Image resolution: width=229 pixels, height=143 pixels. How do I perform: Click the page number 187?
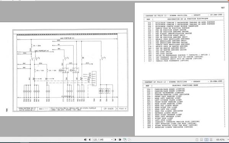(223, 8)
